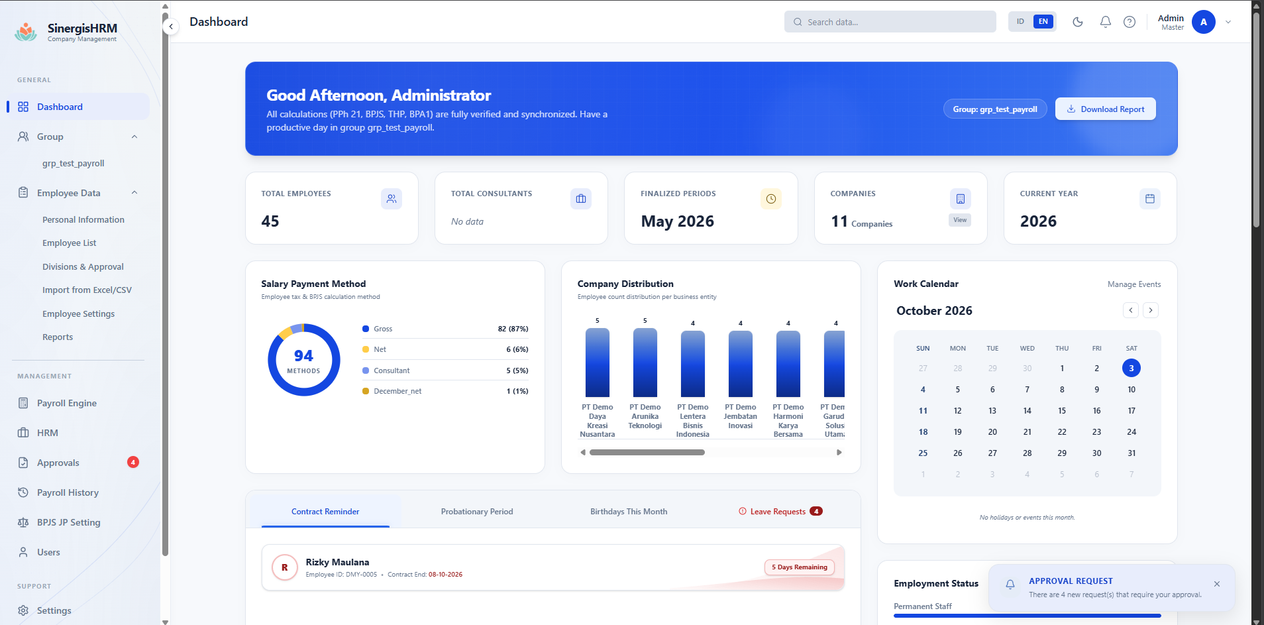Screen dimensions: 1264x625
Task: Click the Finalized Periods clock icon
Action: tap(771, 199)
